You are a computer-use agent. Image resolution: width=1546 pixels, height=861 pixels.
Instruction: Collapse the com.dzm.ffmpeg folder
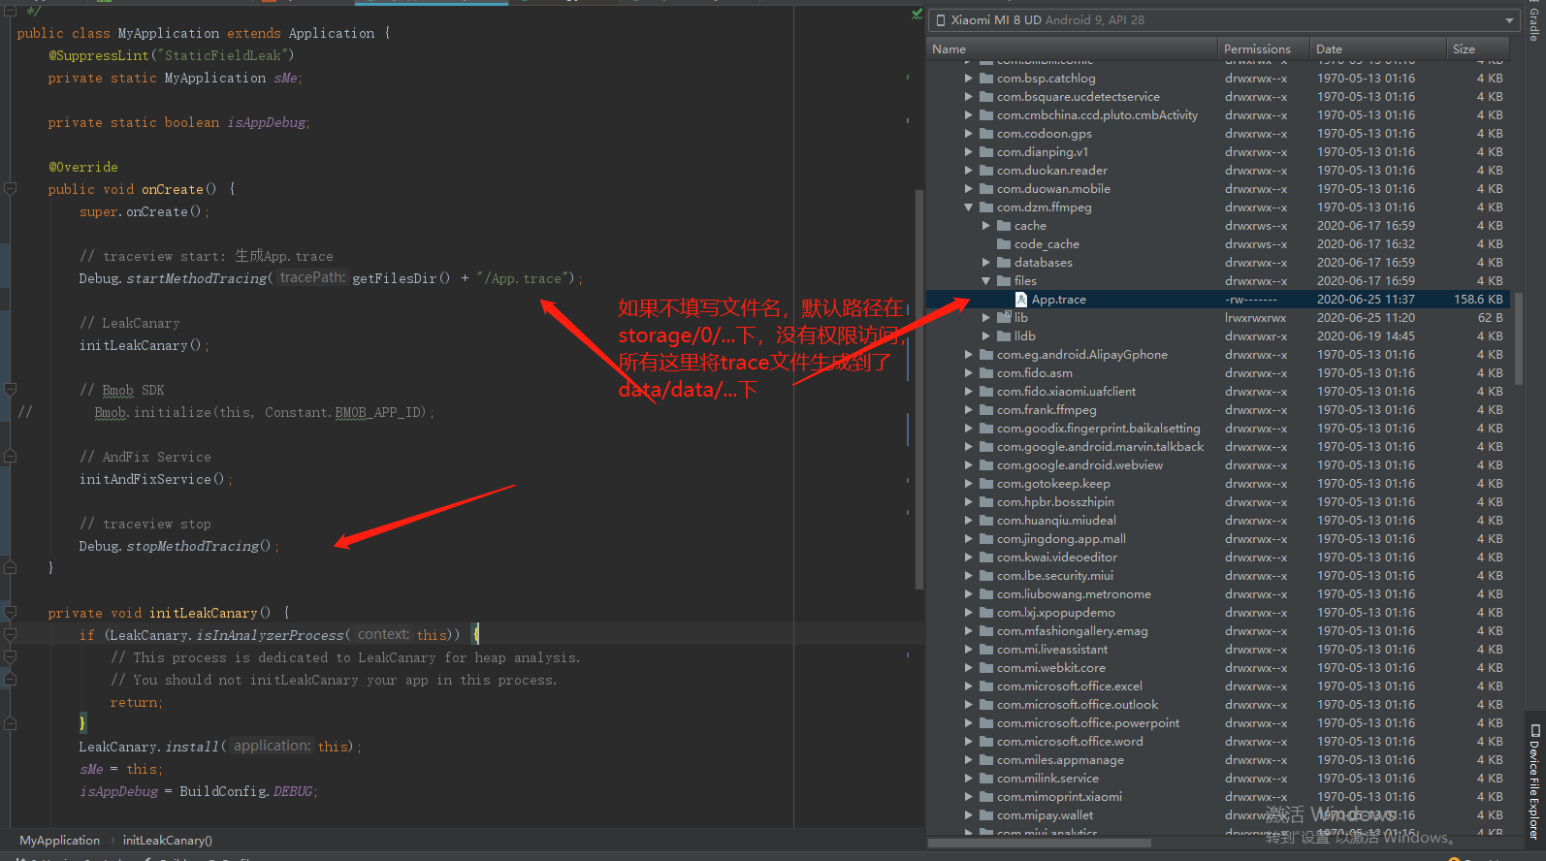pyautogui.click(x=968, y=207)
